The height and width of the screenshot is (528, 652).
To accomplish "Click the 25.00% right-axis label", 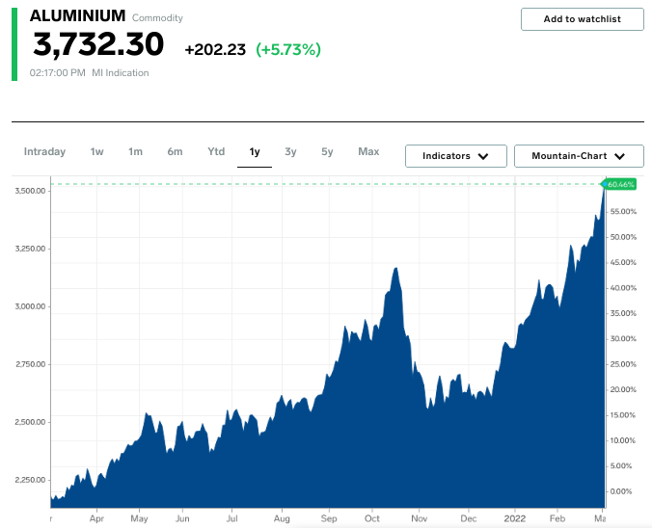I will [623, 364].
